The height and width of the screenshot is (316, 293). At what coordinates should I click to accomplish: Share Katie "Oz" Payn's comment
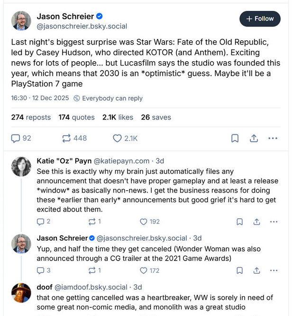point(256,222)
